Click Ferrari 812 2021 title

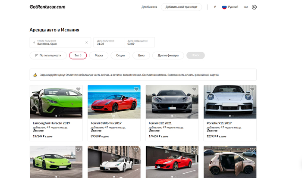160,123
